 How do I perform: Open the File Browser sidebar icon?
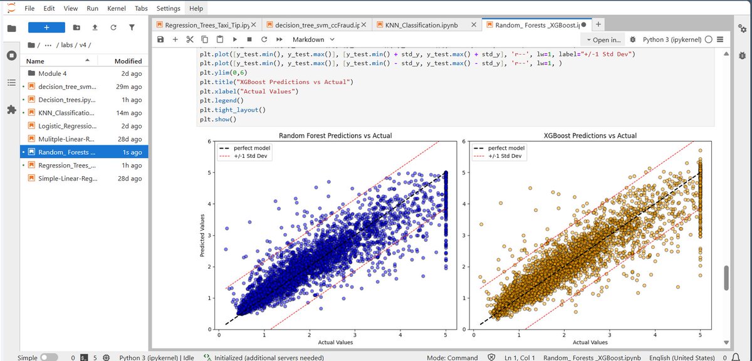click(11, 28)
